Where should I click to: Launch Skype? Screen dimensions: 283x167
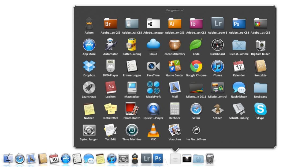point(260,109)
